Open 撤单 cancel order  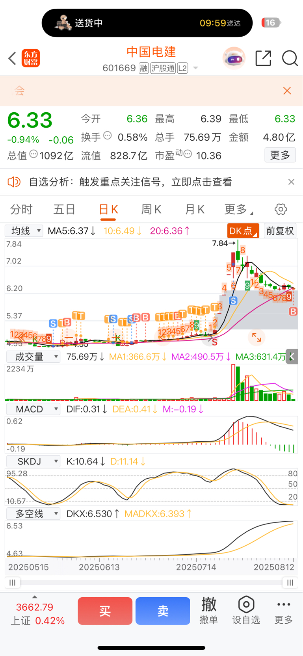coord(208,611)
